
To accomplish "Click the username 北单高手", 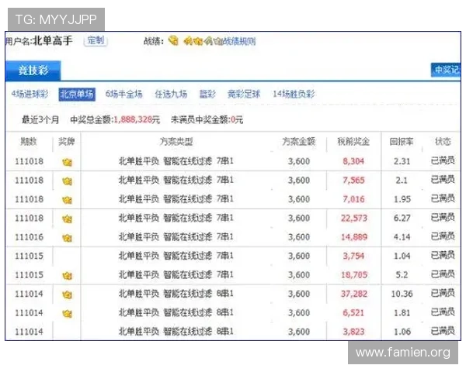I will tap(52, 40).
